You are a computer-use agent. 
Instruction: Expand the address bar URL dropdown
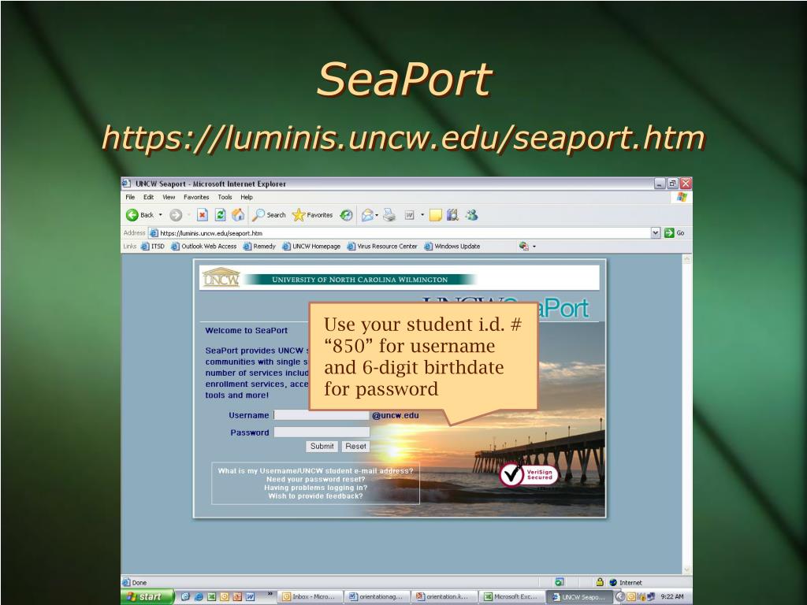(x=655, y=233)
